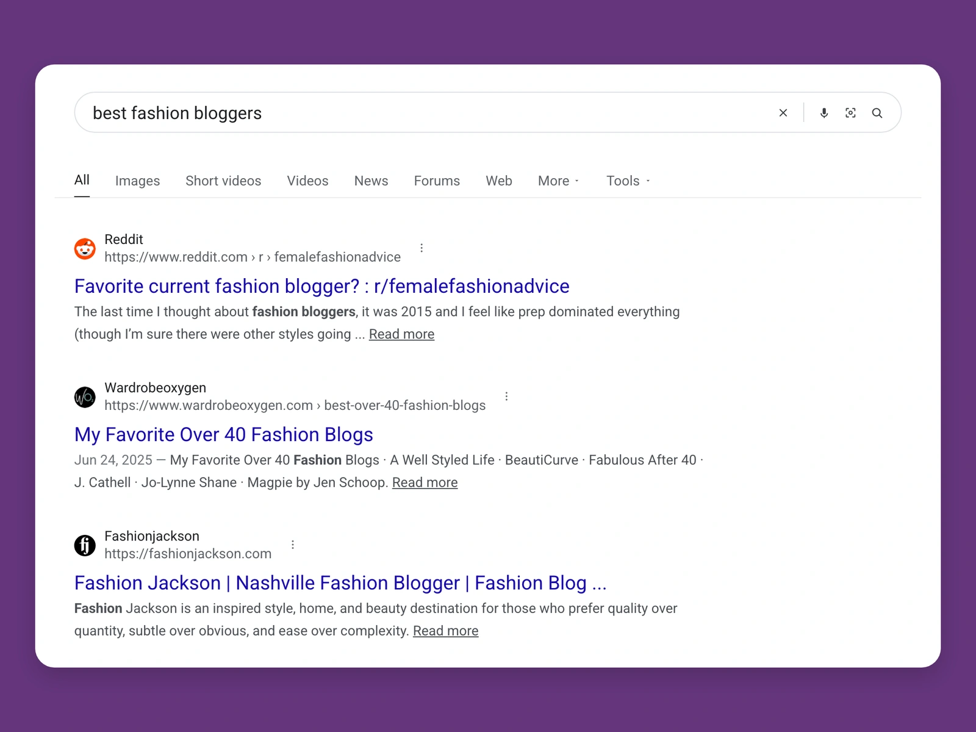Switch to the Images tab
Screen dimensions: 976x732
(137, 181)
